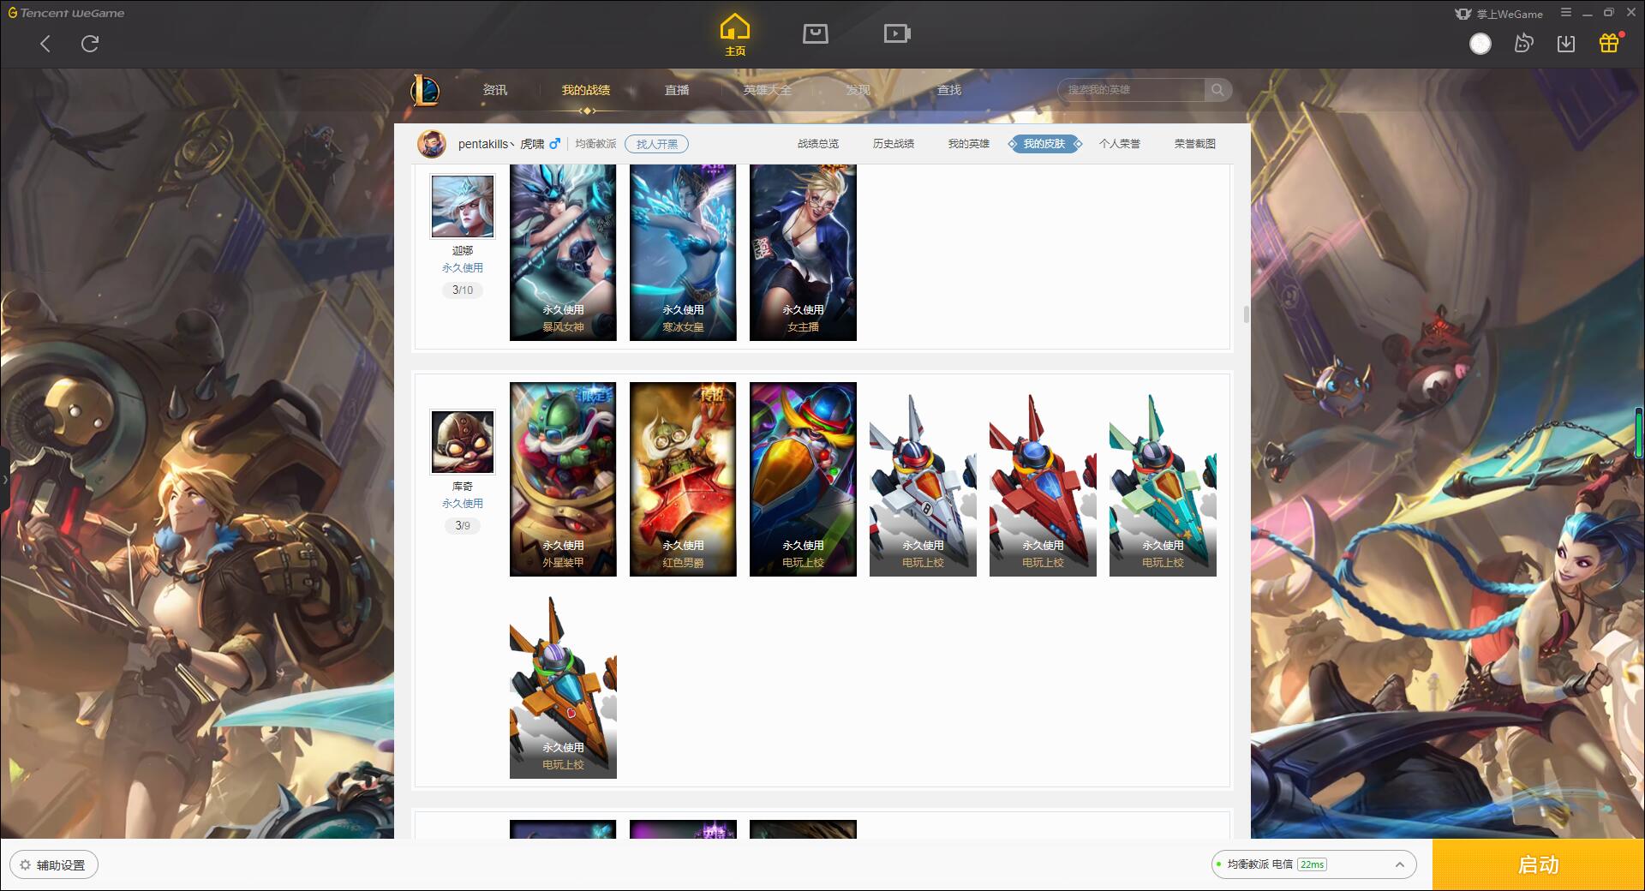The width and height of the screenshot is (1645, 891).
Task: Open the 寒冰女皇 skin card
Action: tap(683, 252)
